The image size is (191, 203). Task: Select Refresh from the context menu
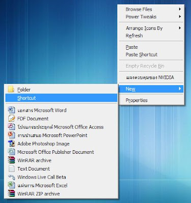151,36
